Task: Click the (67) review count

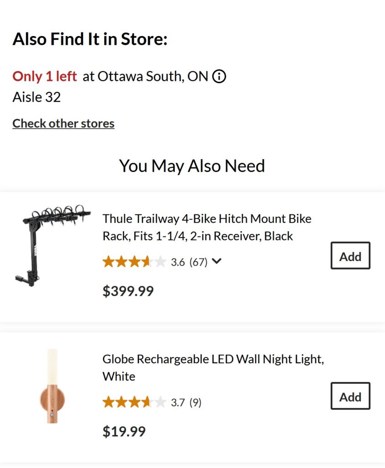Action: [x=199, y=262]
